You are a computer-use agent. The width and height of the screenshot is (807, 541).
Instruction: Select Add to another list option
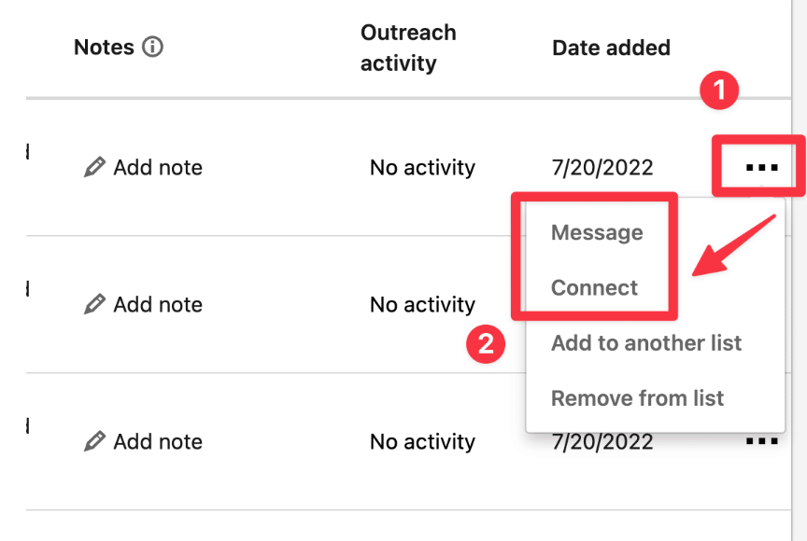[x=646, y=342]
